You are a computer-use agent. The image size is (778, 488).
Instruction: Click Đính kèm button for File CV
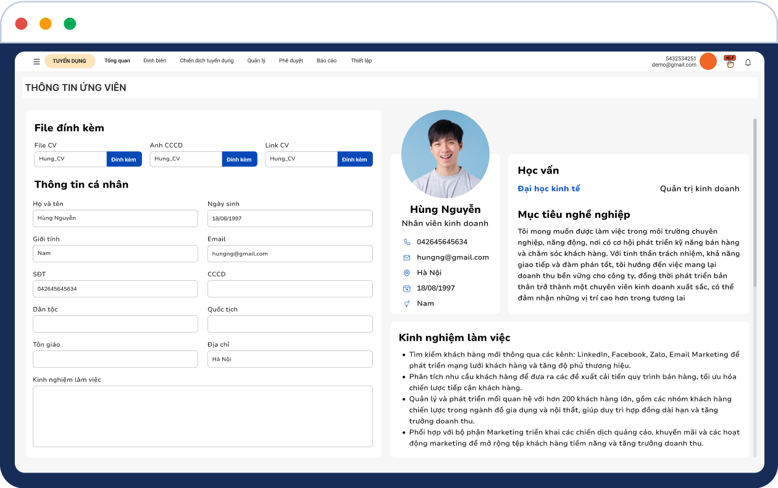pos(123,159)
